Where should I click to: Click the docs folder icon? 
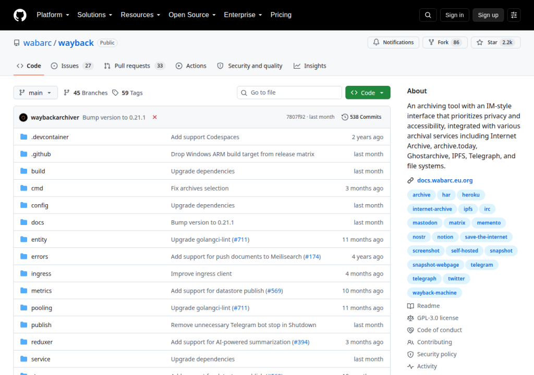click(x=23, y=222)
